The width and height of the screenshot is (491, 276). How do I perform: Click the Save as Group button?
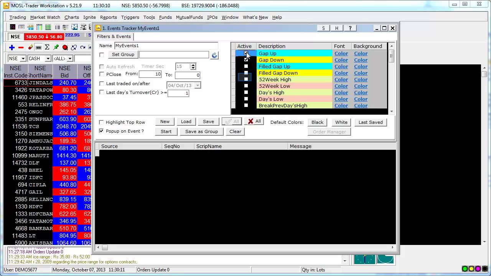[x=201, y=131]
